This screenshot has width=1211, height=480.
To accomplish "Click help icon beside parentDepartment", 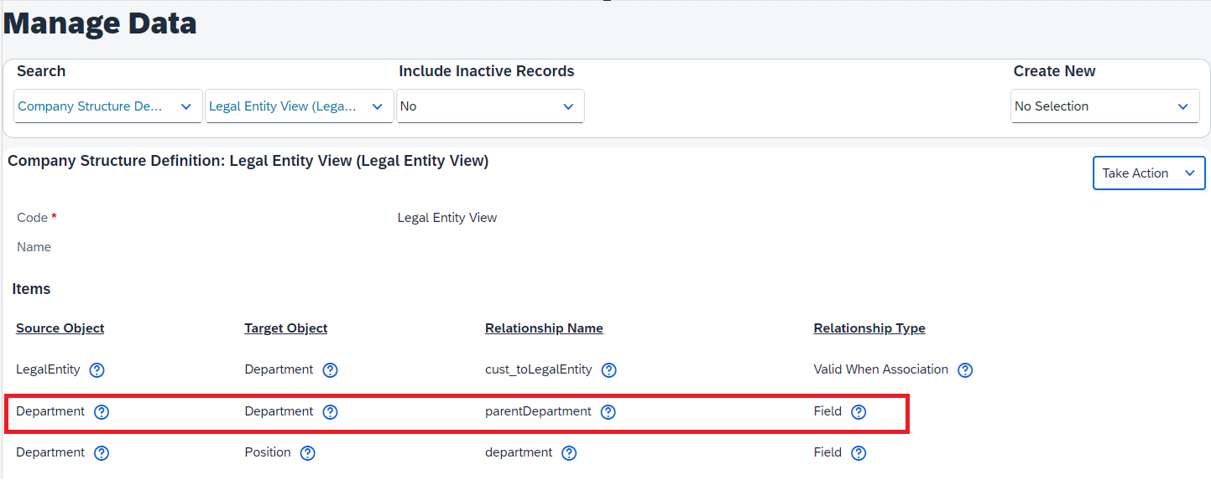I will [x=608, y=412].
